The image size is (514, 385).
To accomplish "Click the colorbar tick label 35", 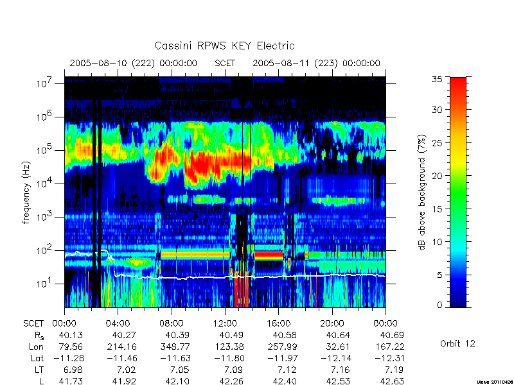I will 437,79.
